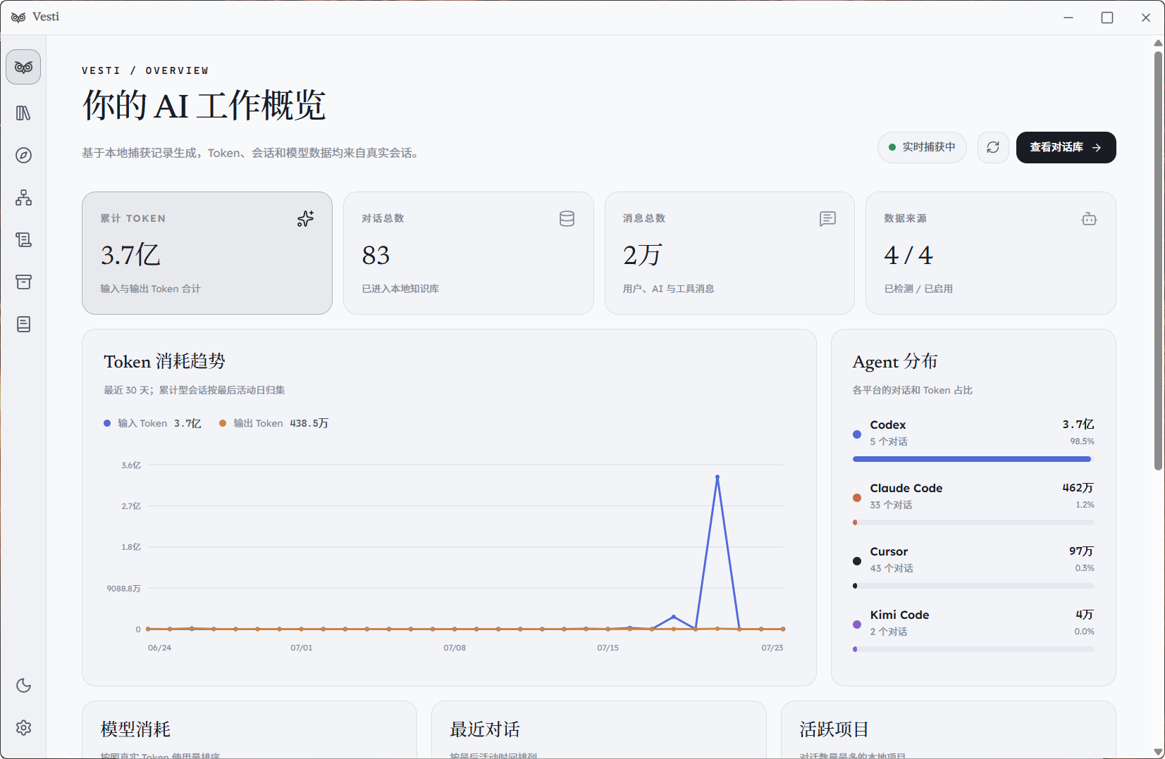Open settings gear icon in sidebar
The image size is (1165, 759).
23,727
